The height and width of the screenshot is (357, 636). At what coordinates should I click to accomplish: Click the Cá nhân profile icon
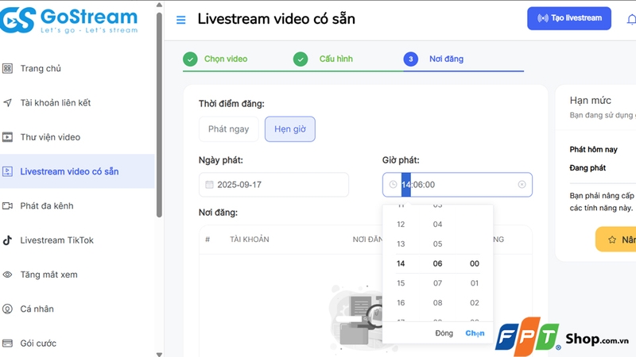tap(7, 309)
